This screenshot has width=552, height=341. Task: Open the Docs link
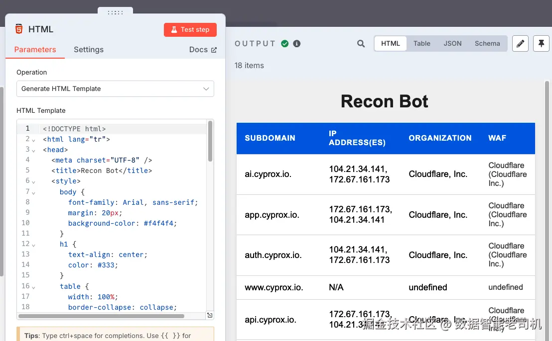point(203,50)
